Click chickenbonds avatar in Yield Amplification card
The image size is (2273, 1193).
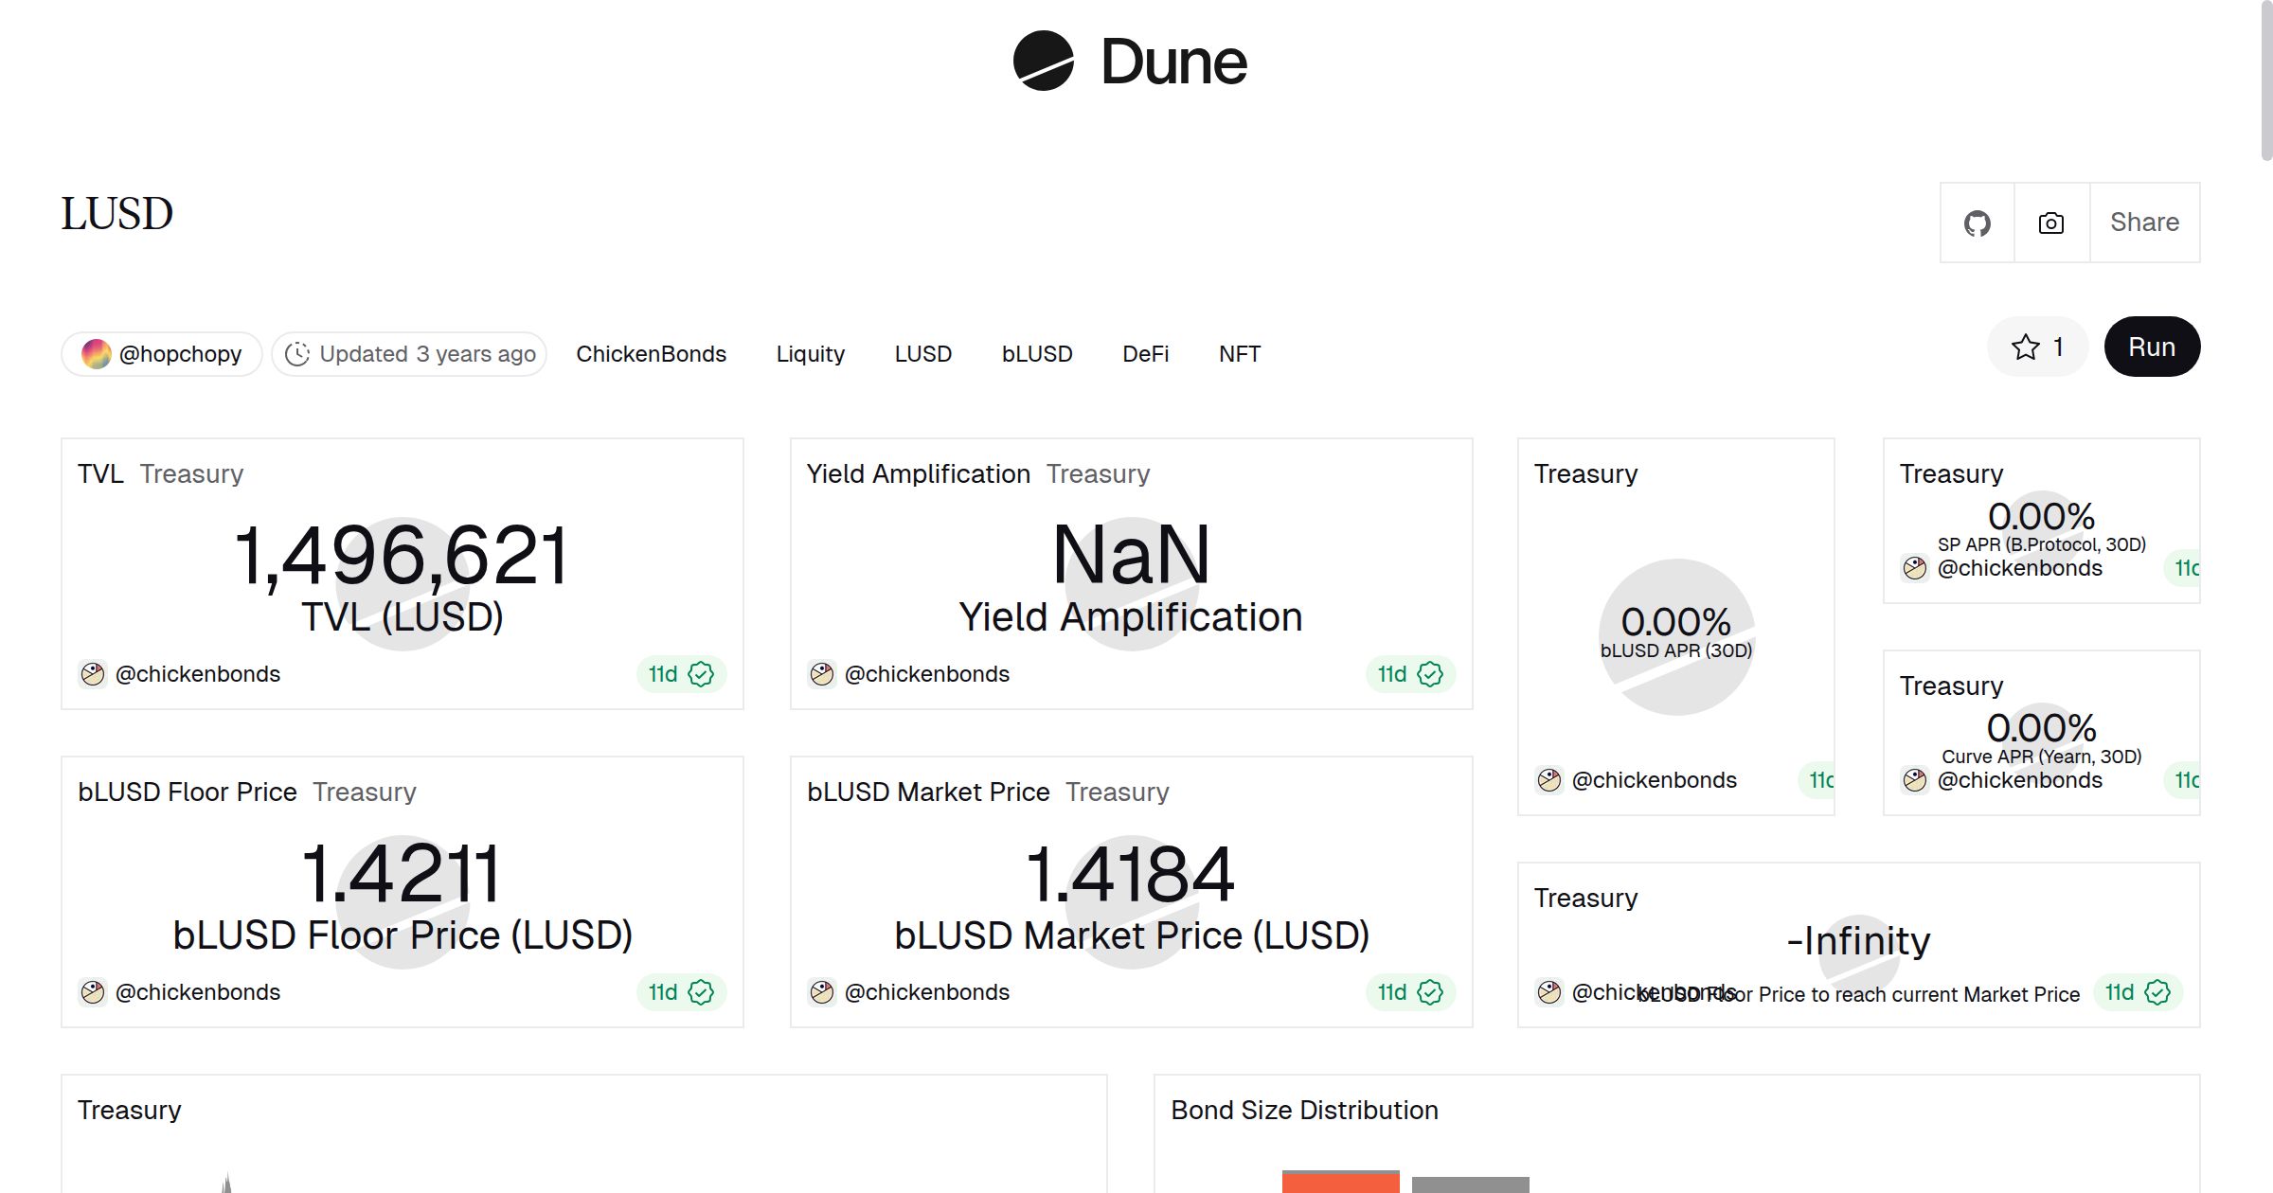click(x=822, y=674)
